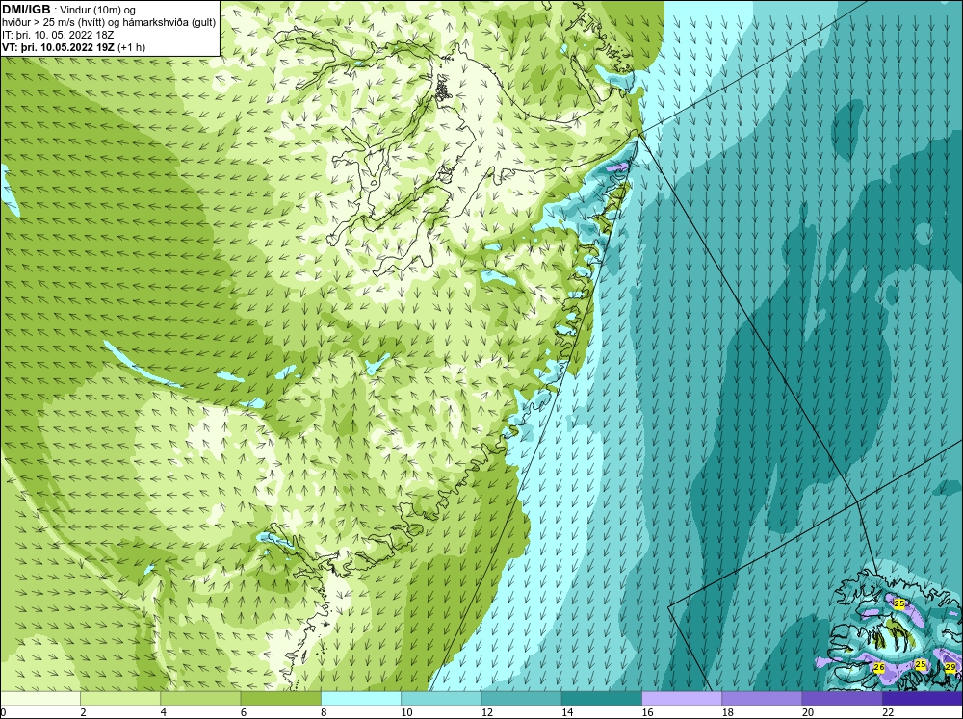This screenshot has width=963, height=719.
Task: Click the darkest purple swatch above 22 m/s
Action: click(x=923, y=698)
